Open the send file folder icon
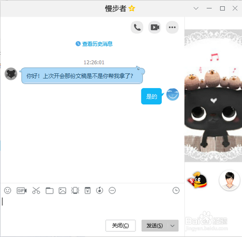Viewport: 242px width, 237px height. click(49, 191)
